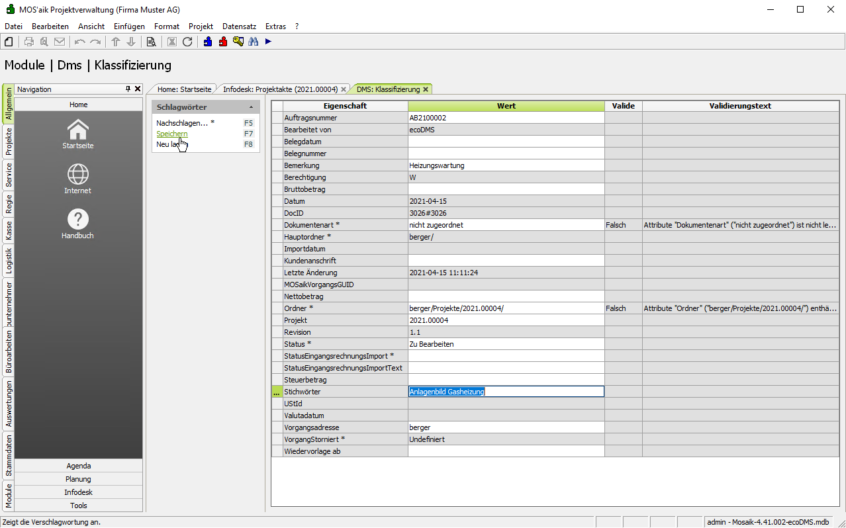The height and width of the screenshot is (528, 846).
Task: Click the blue puzzle piece icon
Action: pyautogui.click(x=208, y=42)
